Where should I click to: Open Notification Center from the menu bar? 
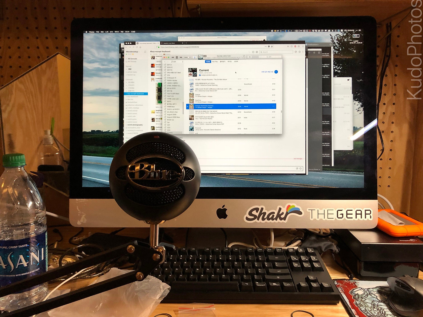[x=359, y=30]
